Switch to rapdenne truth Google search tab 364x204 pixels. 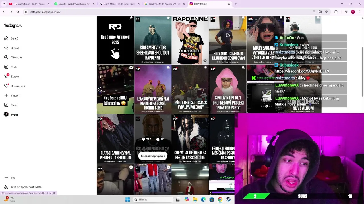(x=164, y=4)
